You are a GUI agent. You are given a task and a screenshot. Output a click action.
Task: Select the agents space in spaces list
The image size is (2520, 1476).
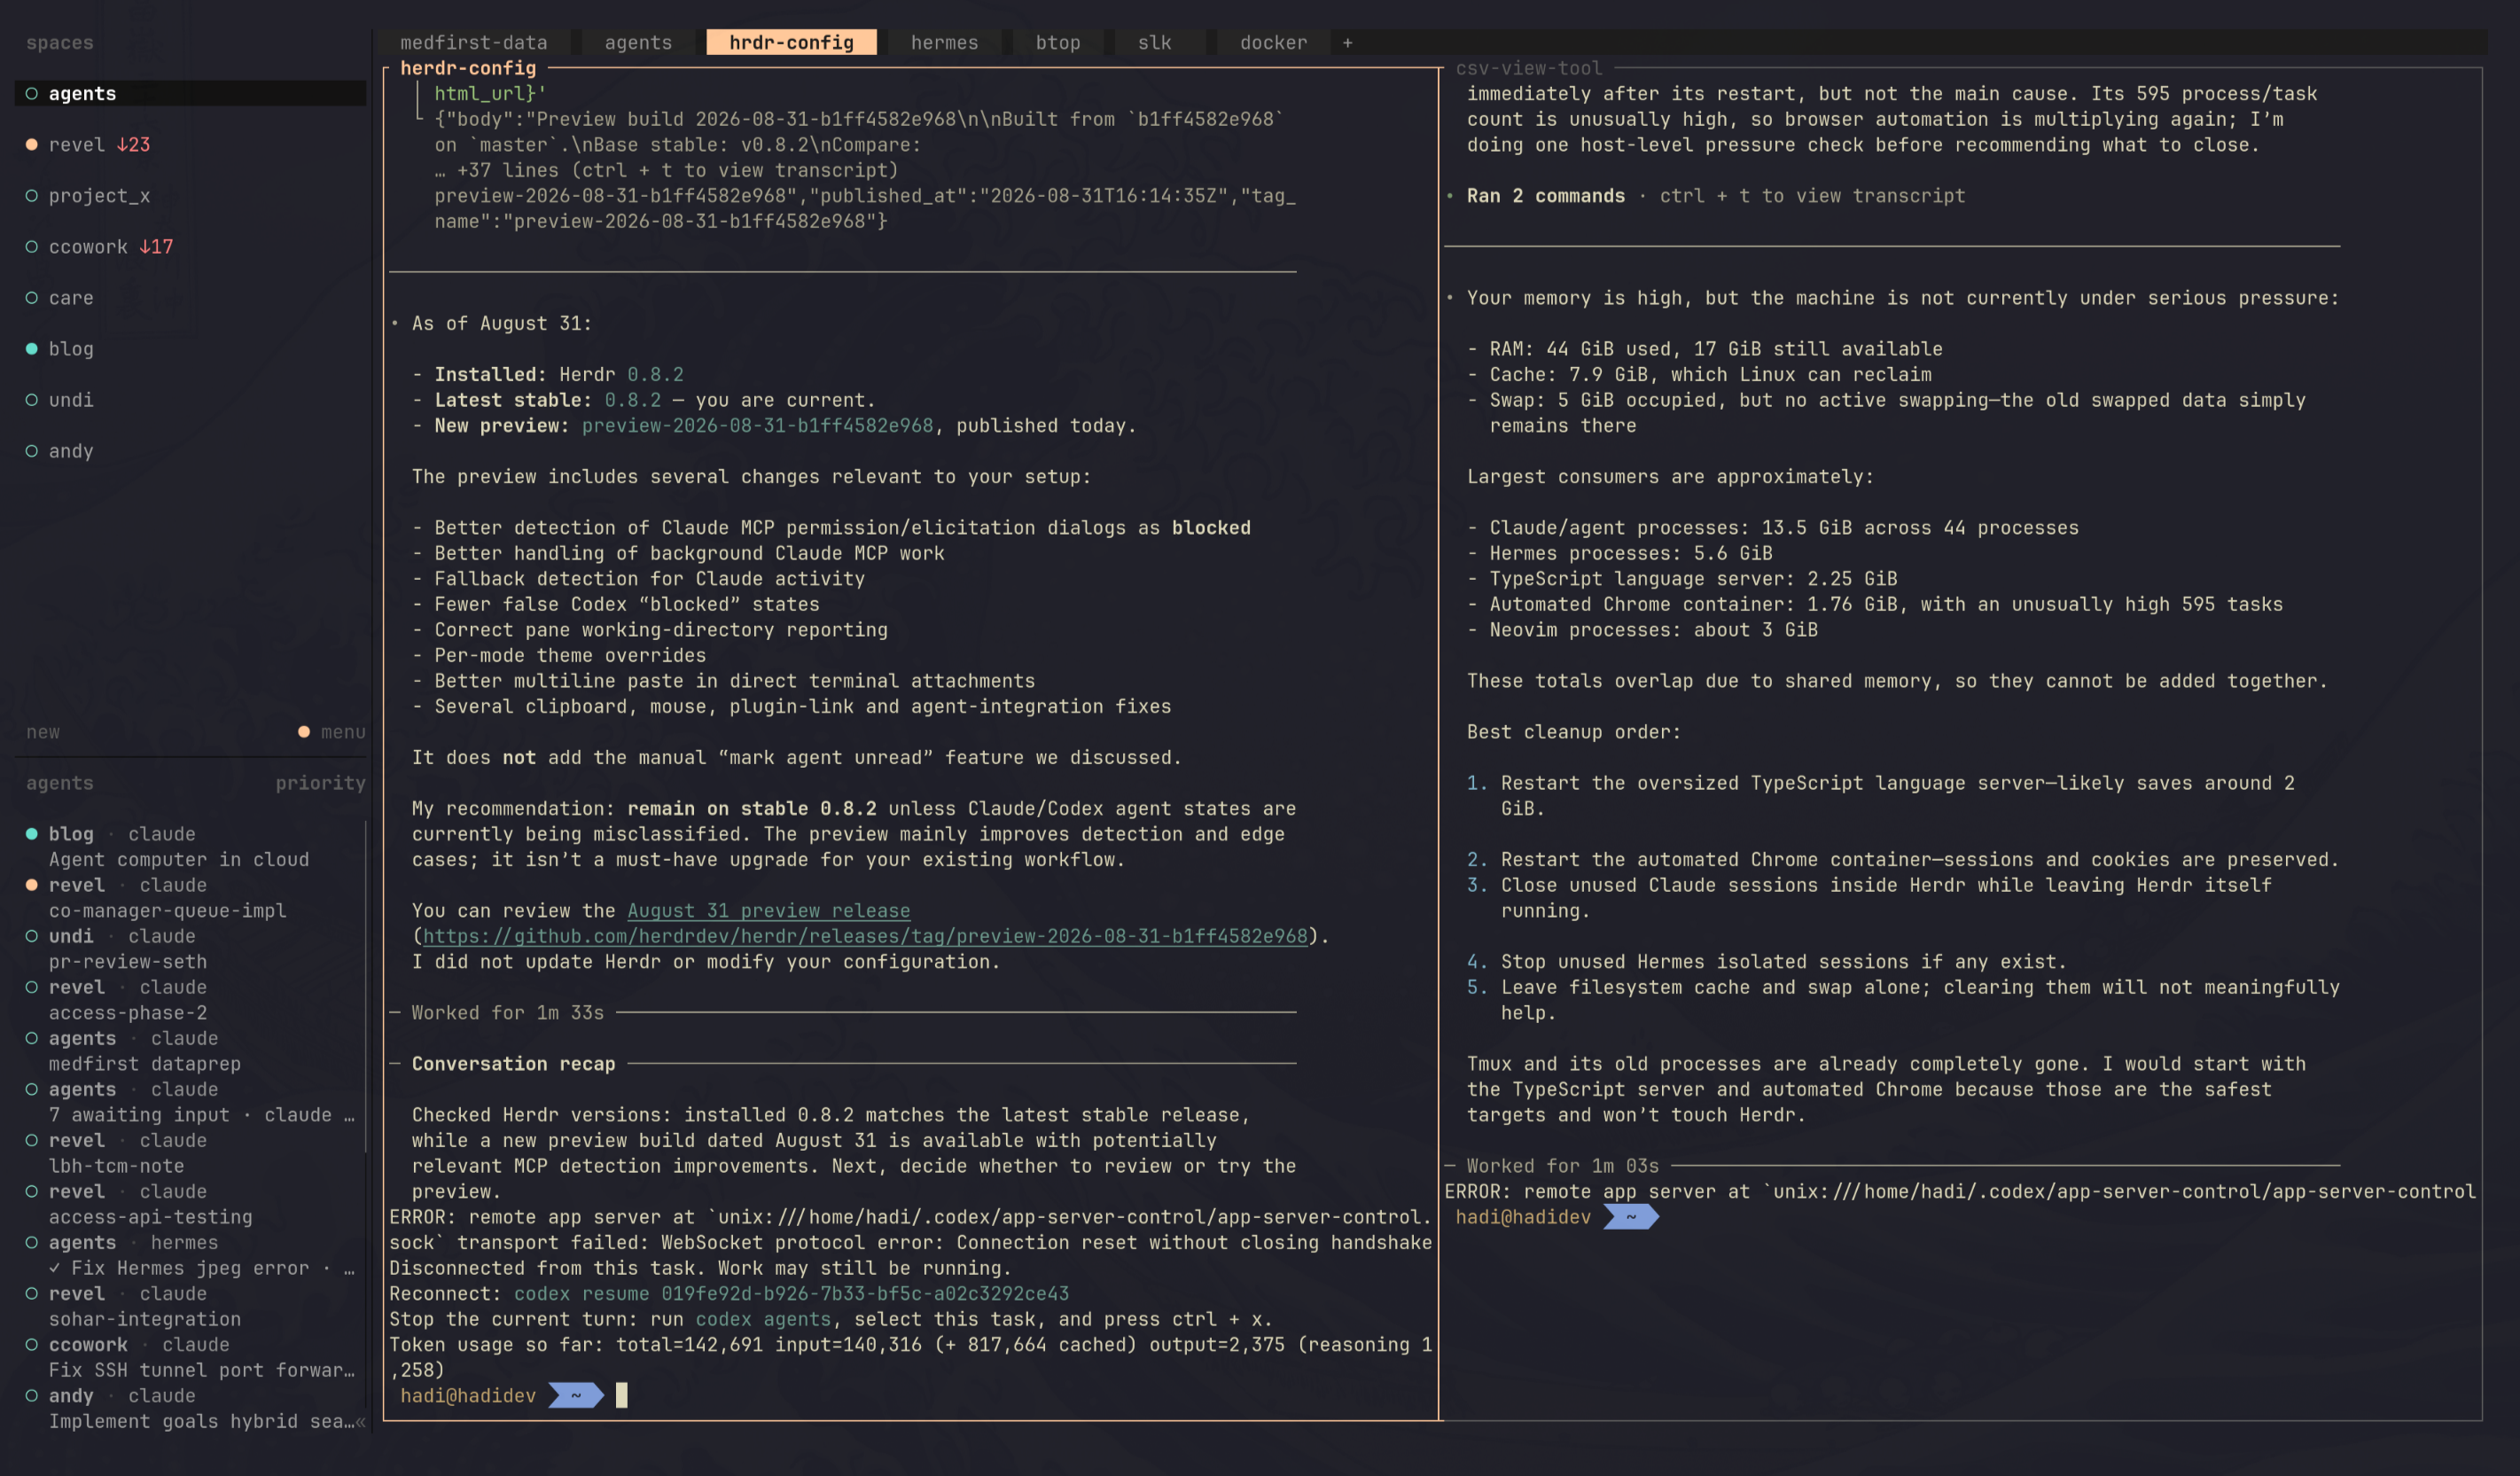(190, 93)
